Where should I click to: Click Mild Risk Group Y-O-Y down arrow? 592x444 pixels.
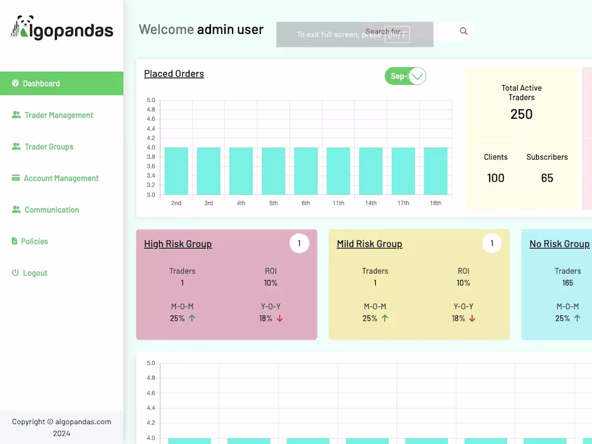tap(473, 318)
